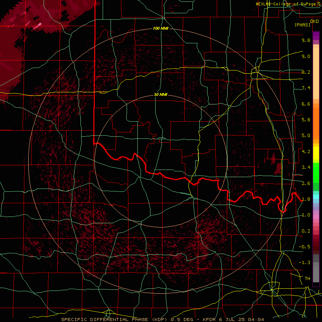Click the "50 NMI" range ring label
This screenshot has height=322, width=322.
click(x=161, y=95)
